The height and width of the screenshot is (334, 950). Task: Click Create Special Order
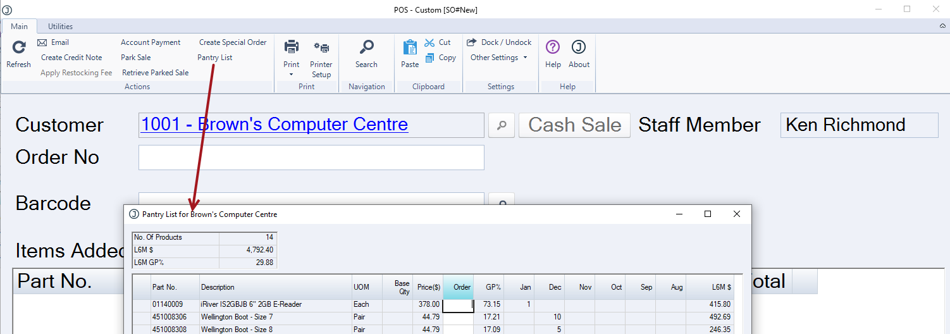pyautogui.click(x=233, y=42)
